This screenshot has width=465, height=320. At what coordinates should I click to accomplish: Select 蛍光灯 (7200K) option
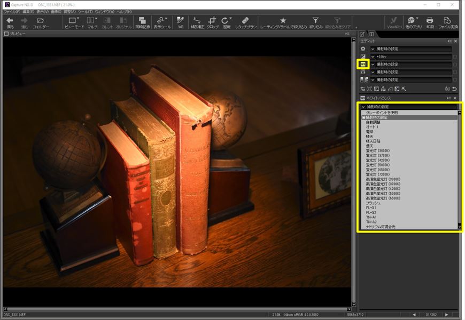point(409,174)
